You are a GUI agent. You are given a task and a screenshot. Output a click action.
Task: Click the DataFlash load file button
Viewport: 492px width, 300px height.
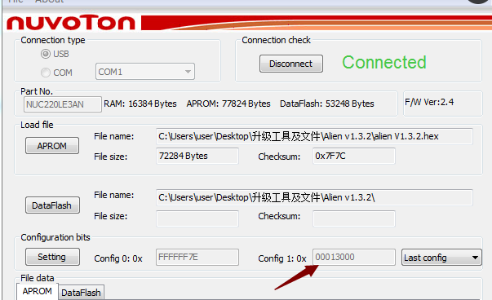[52, 205]
